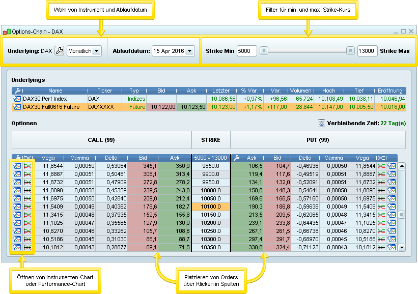Open the underlying settings wrench beside DAX
The height and width of the screenshot is (294, 418).
coord(59,50)
